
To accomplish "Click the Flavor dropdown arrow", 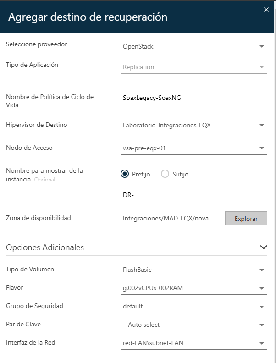I will [261, 288].
